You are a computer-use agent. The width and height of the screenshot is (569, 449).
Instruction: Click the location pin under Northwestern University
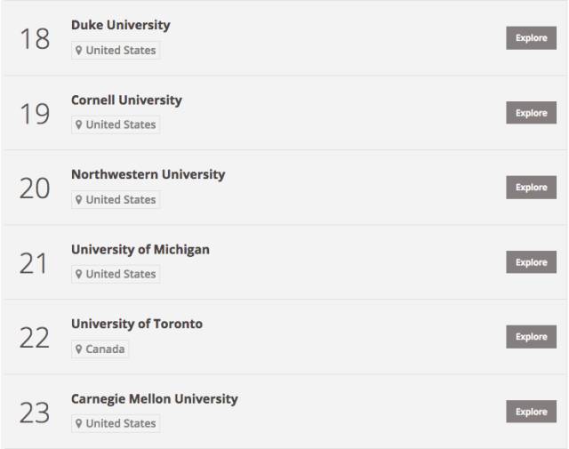click(x=78, y=200)
